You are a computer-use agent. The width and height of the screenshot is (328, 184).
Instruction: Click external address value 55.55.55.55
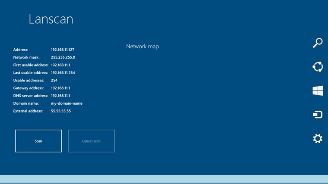[x=61, y=111]
